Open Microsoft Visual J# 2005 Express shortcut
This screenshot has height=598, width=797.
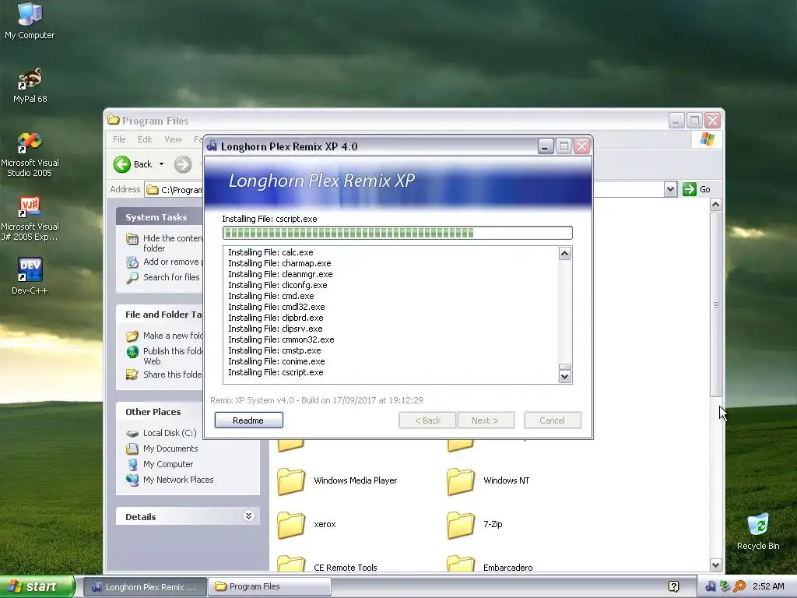(30, 218)
